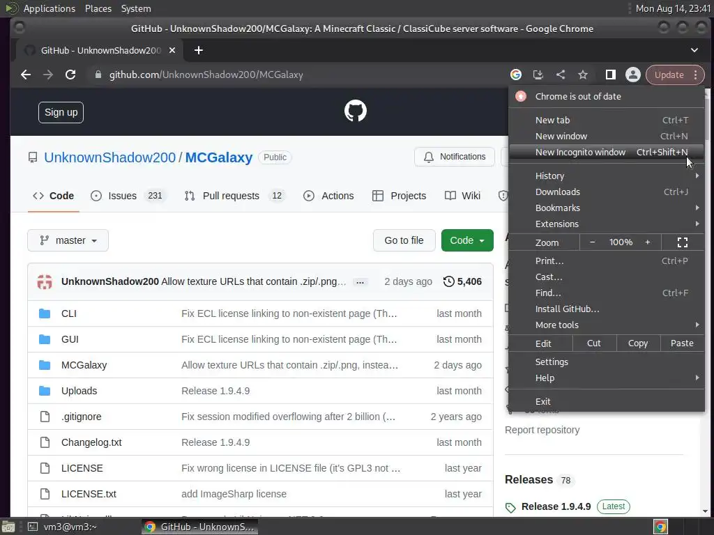Open the Wiki tab

[463, 196]
